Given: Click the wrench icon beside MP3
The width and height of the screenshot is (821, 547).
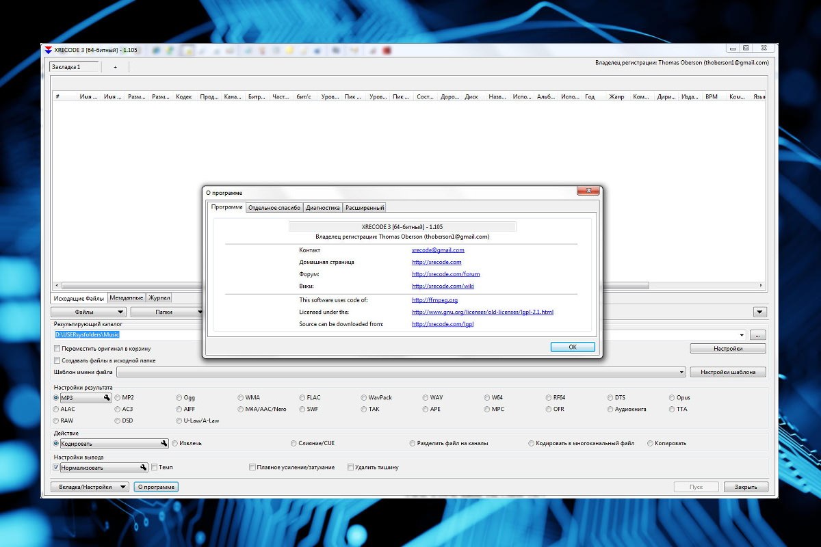Looking at the screenshot, I should 107,397.
